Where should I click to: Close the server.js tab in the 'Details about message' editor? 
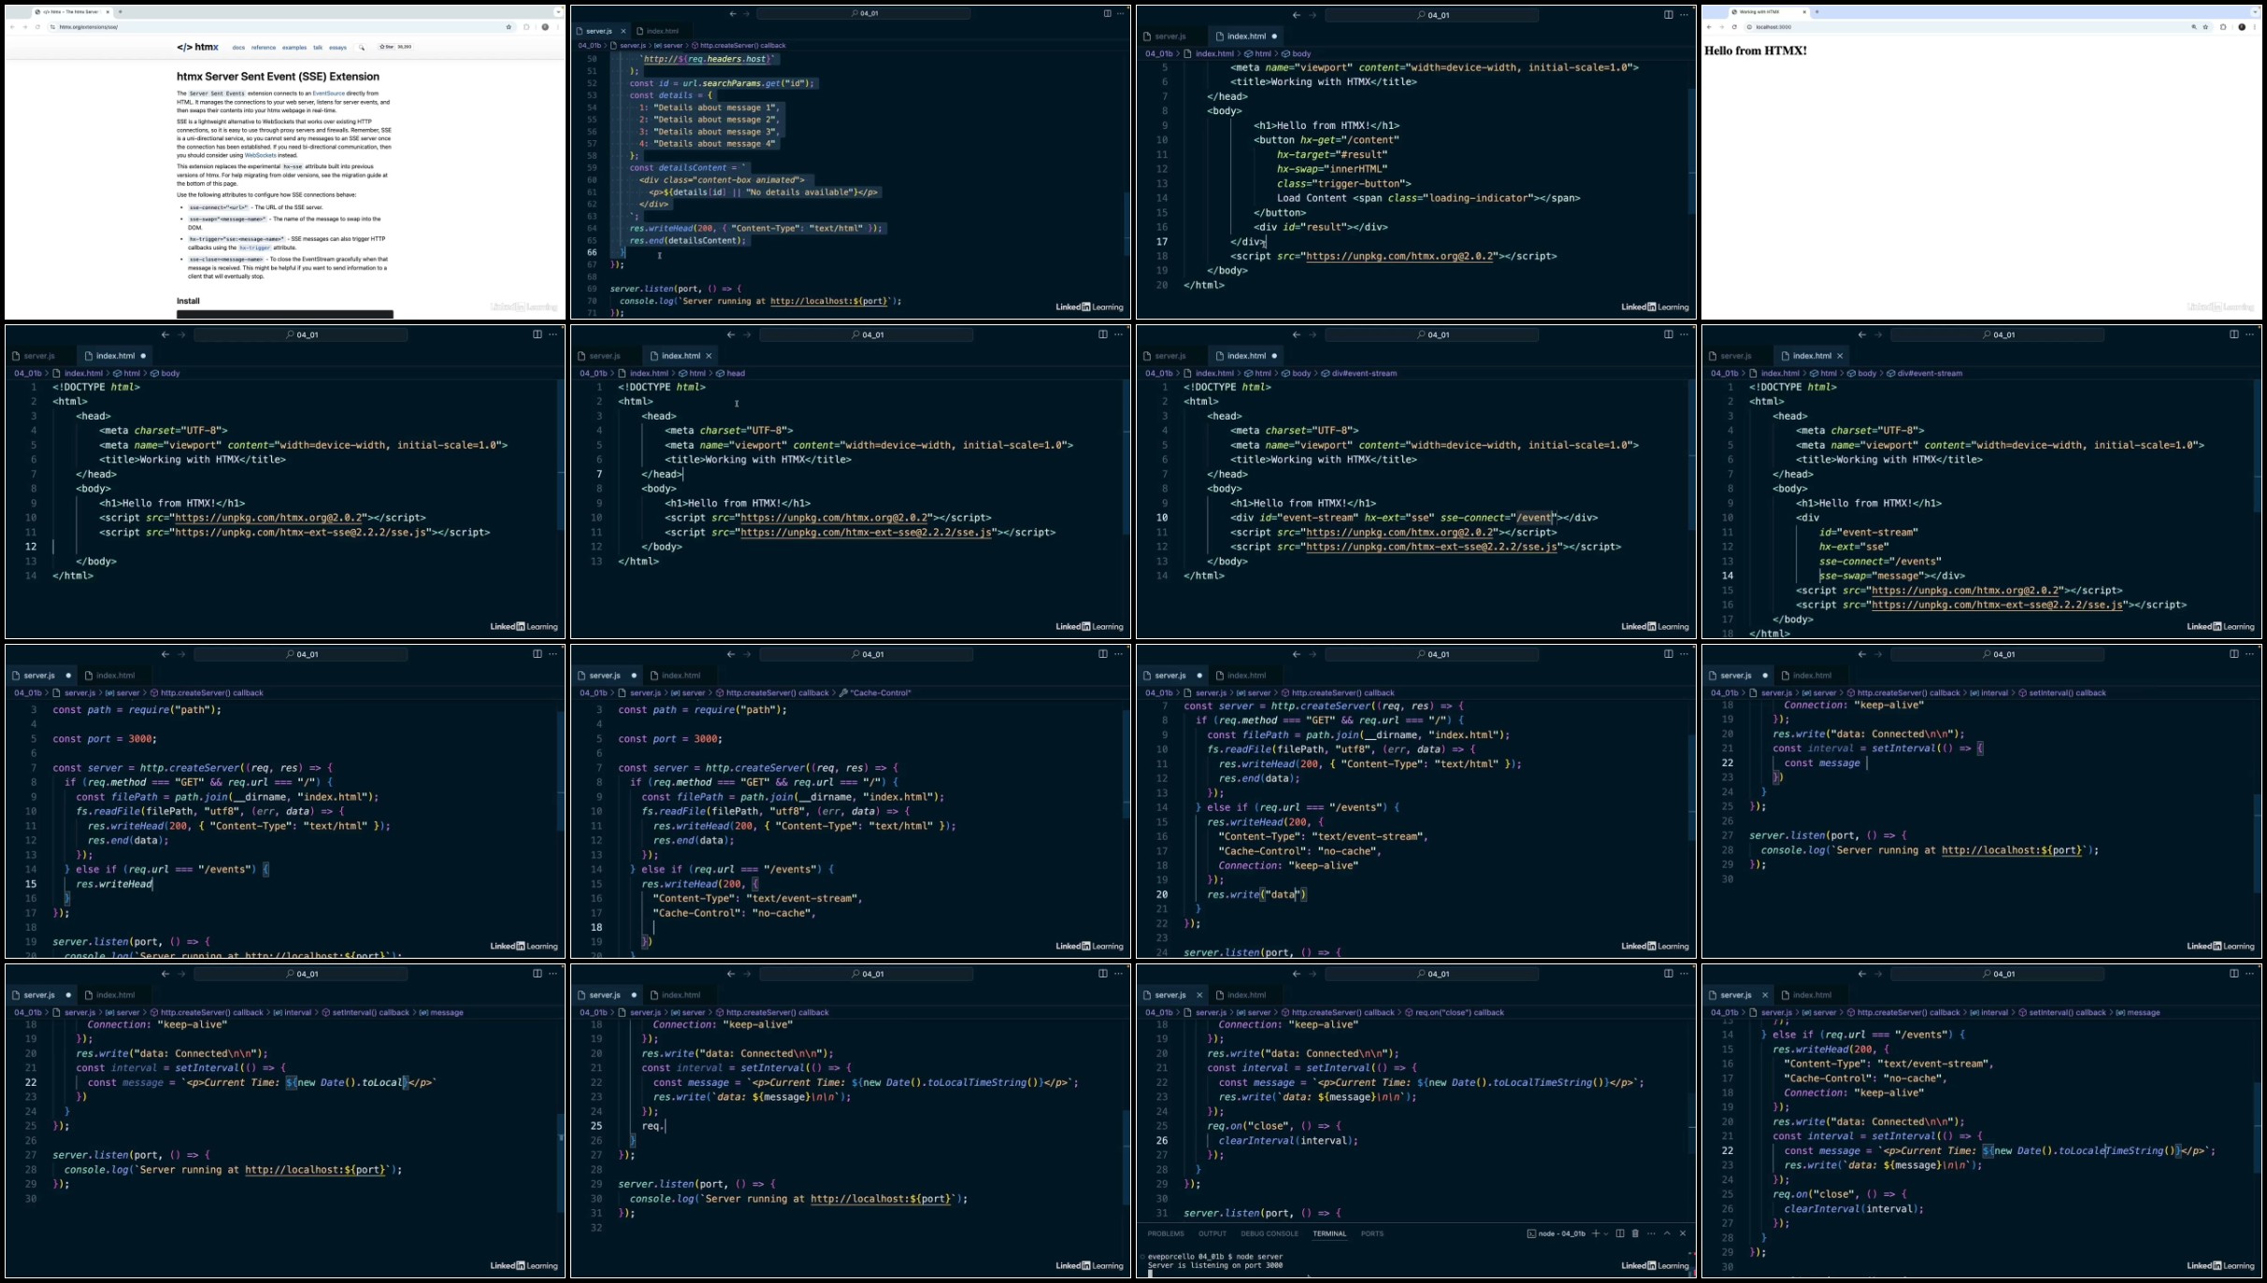624,31
